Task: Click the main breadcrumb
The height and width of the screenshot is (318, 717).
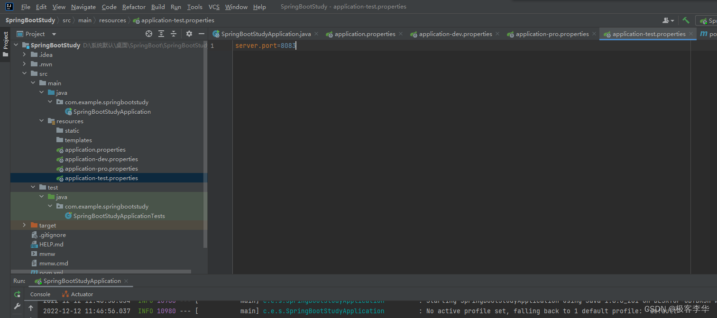Action: (x=85, y=20)
